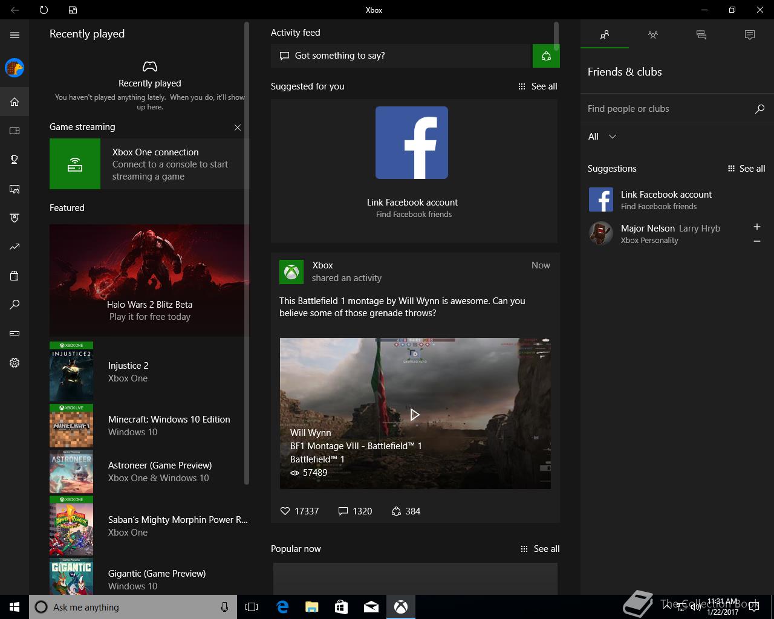Expand the All filter dropdown

click(x=602, y=137)
